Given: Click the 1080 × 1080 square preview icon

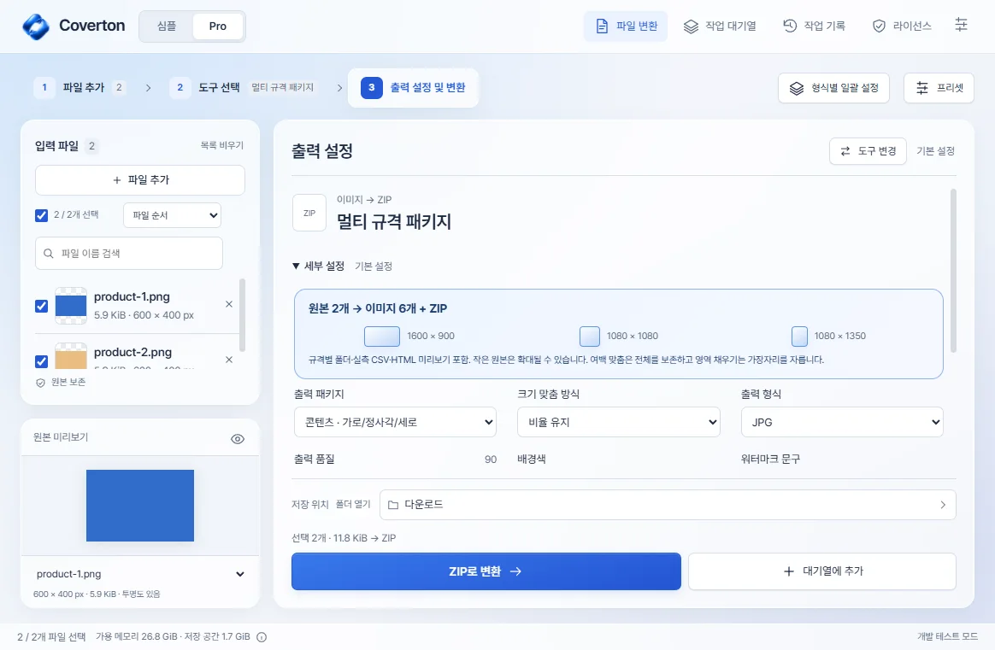Looking at the screenshot, I should [590, 336].
